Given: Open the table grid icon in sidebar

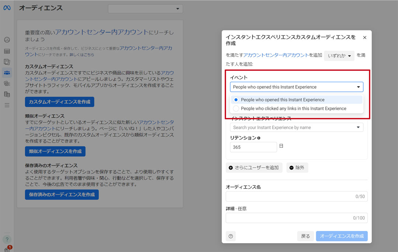Looking at the screenshot, I should (x=7, y=51).
